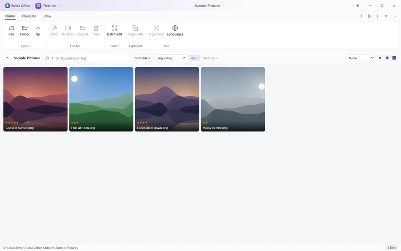401x251 pixels.
Task: Switch to the Navigate tab
Action: (x=29, y=16)
